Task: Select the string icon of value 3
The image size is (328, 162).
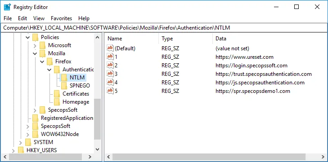Action: (110, 74)
